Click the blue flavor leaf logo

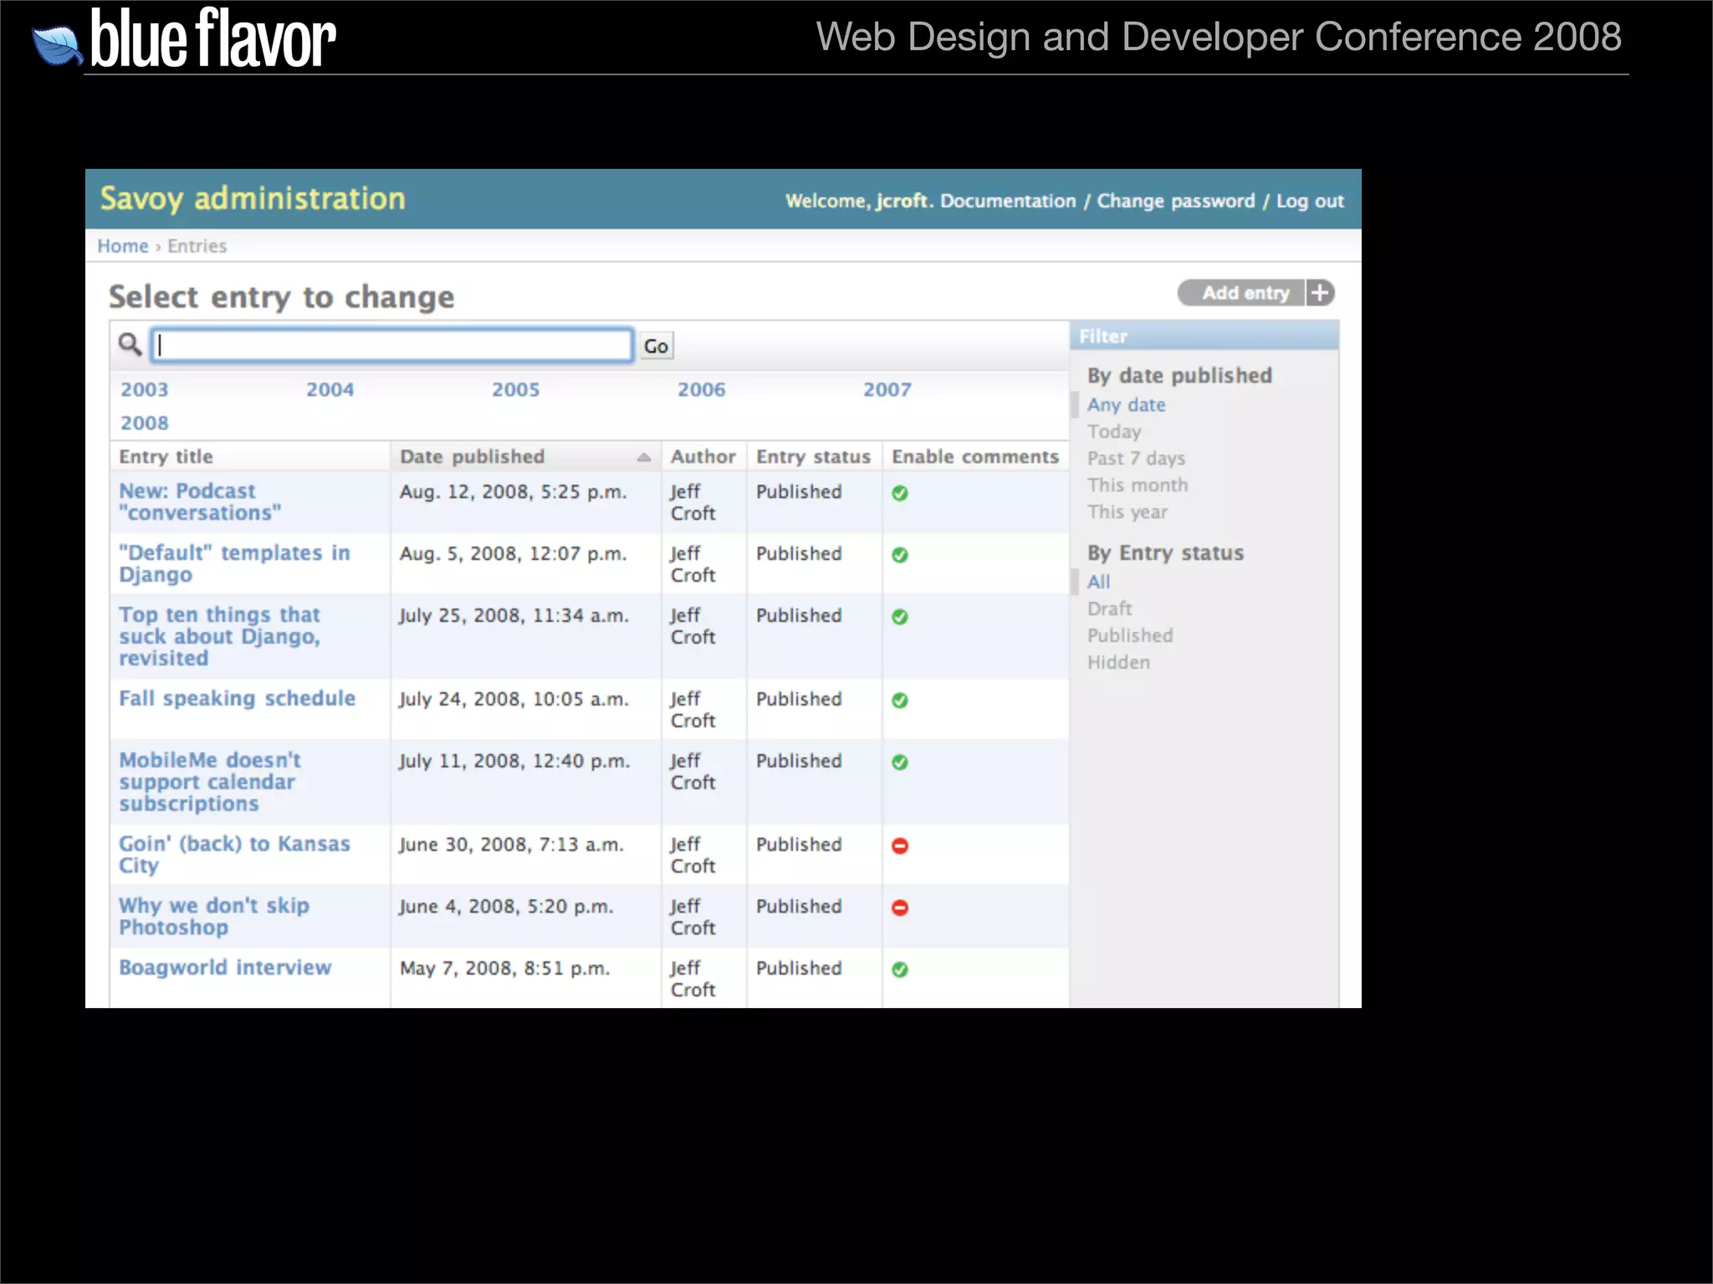click(x=57, y=44)
